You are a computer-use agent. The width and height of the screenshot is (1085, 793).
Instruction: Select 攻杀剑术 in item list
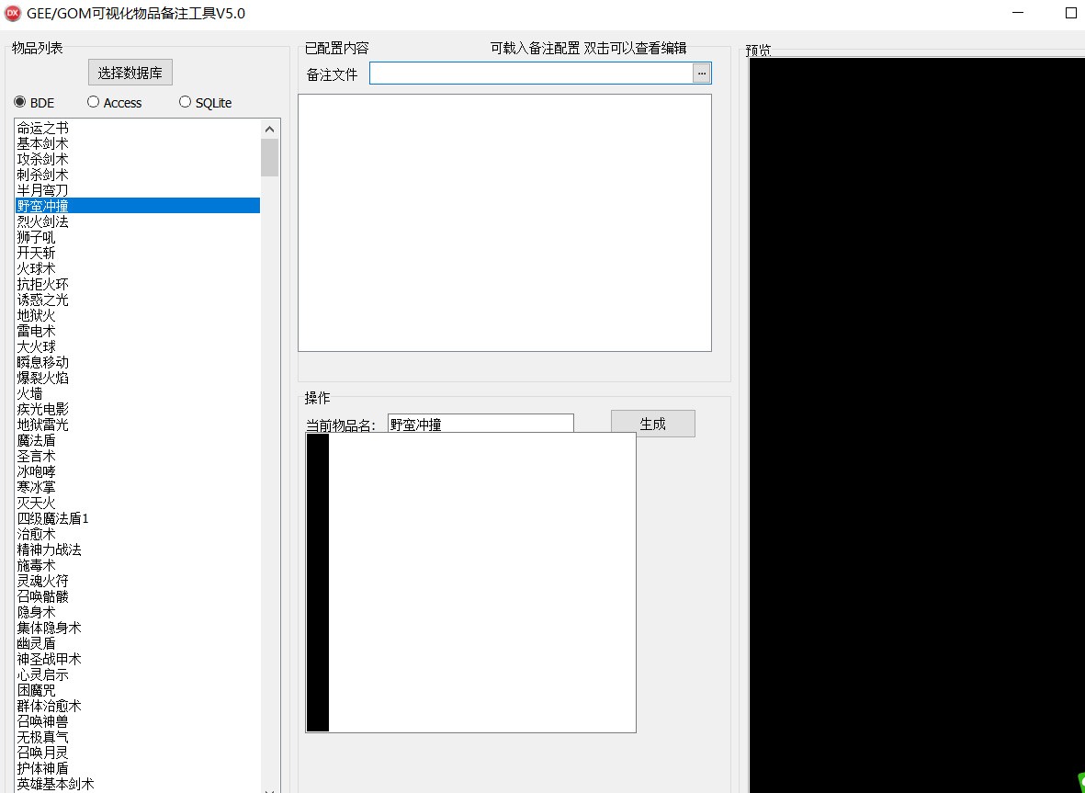pos(138,159)
